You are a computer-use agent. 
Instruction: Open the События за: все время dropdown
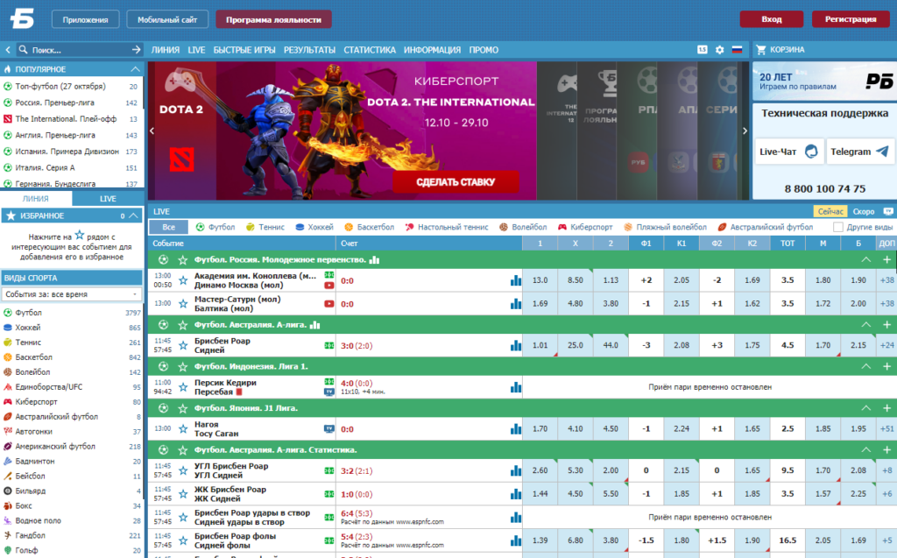(72, 294)
